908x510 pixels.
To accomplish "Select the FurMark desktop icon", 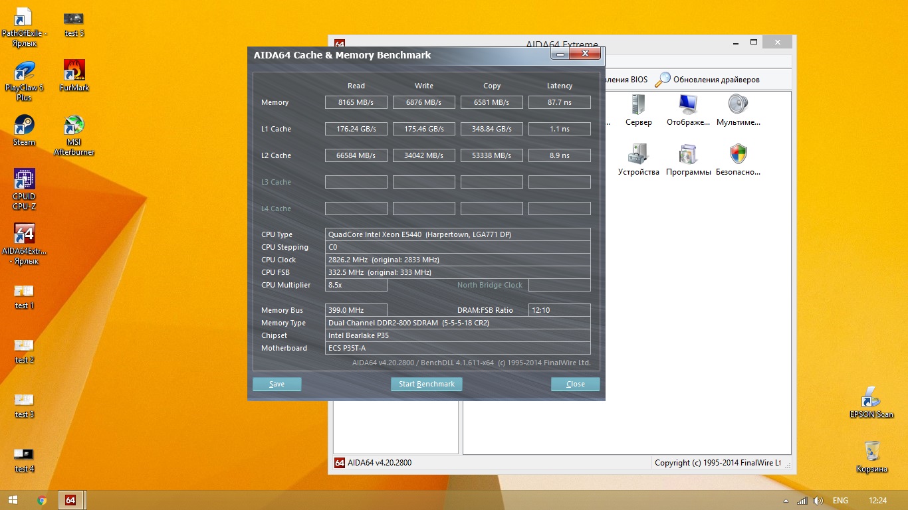I will coord(74,76).
